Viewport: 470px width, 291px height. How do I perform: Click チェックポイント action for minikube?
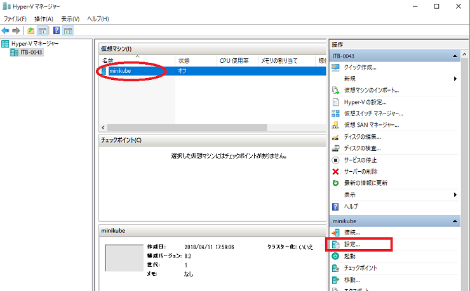click(x=360, y=268)
